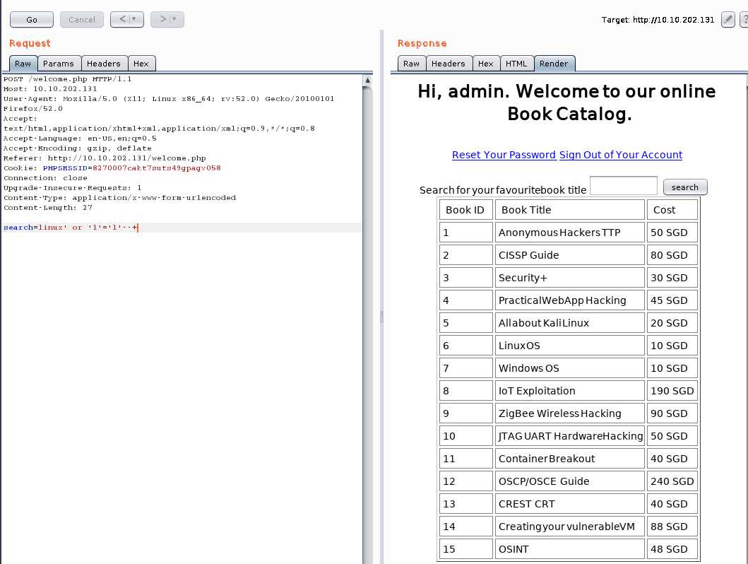Image resolution: width=748 pixels, height=564 pixels.
Task: Switch to the Request Headers tab
Action: pyautogui.click(x=104, y=64)
